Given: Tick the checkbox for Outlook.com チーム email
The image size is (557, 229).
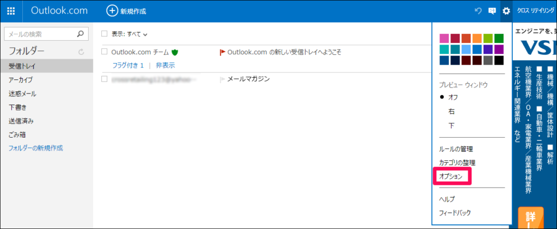Looking at the screenshot, I should pyautogui.click(x=104, y=52).
